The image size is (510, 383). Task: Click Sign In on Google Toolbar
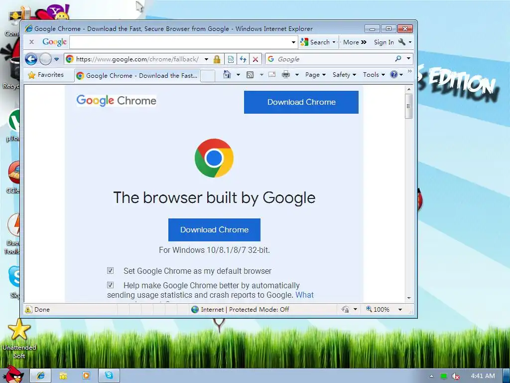pos(384,42)
